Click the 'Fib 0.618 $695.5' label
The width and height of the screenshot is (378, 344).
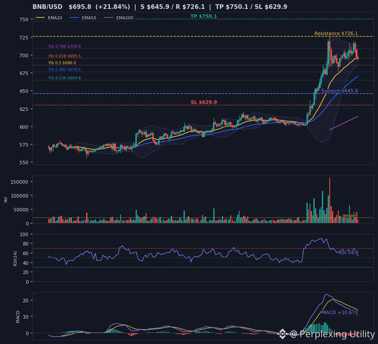point(65,56)
